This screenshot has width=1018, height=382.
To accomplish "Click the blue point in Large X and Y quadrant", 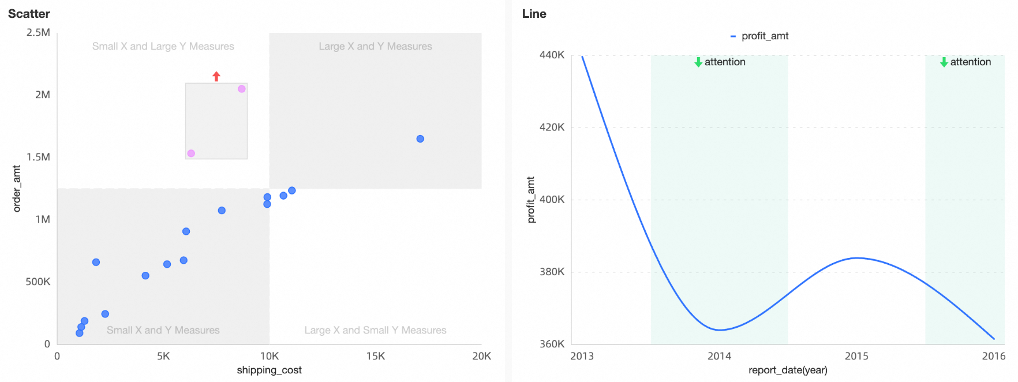I will point(420,139).
